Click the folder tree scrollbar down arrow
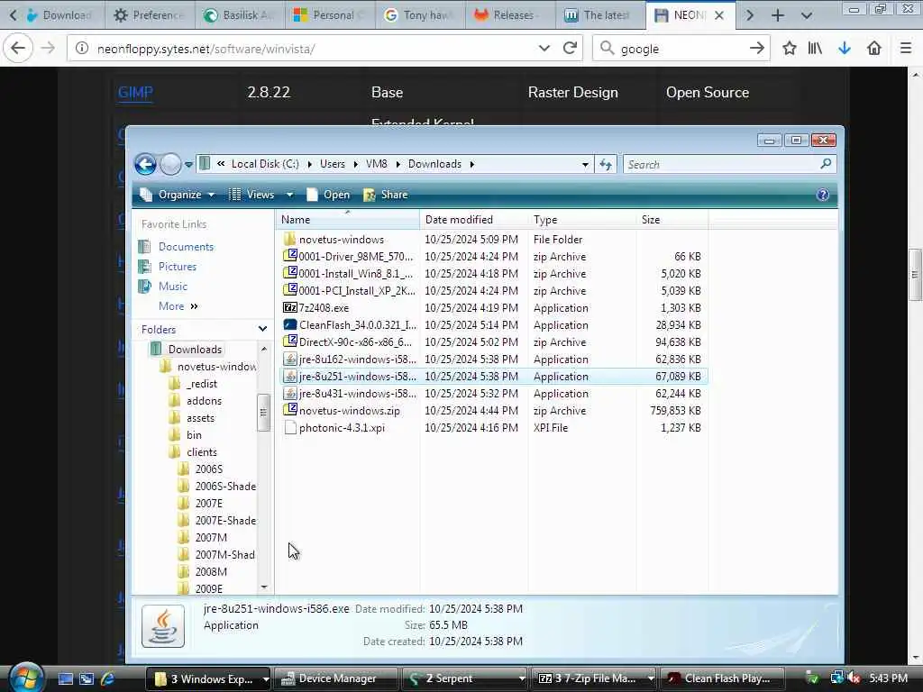923x692 pixels. click(264, 587)
